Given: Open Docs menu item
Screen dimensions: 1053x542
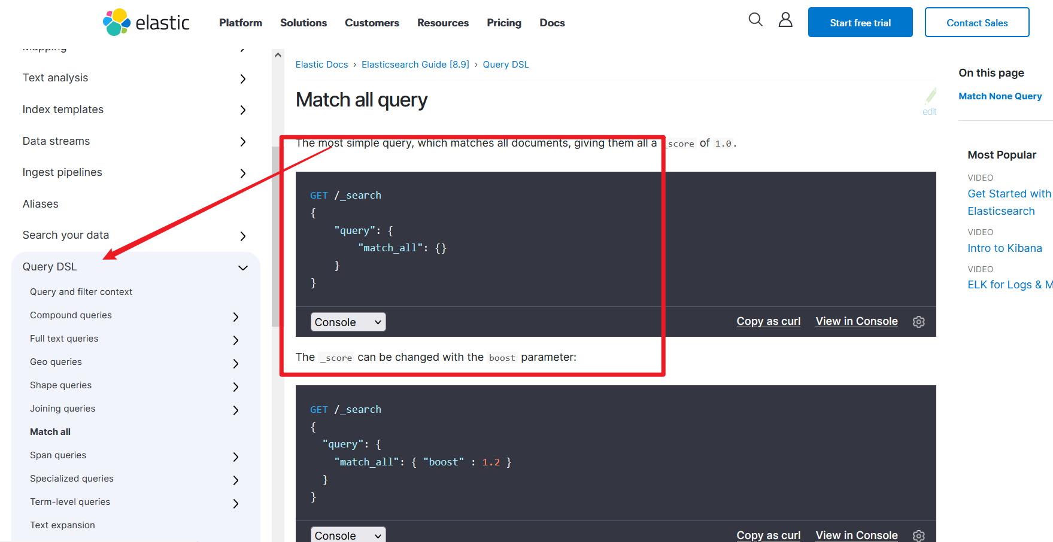Looking at the screenshot, I should click(552, 23).
